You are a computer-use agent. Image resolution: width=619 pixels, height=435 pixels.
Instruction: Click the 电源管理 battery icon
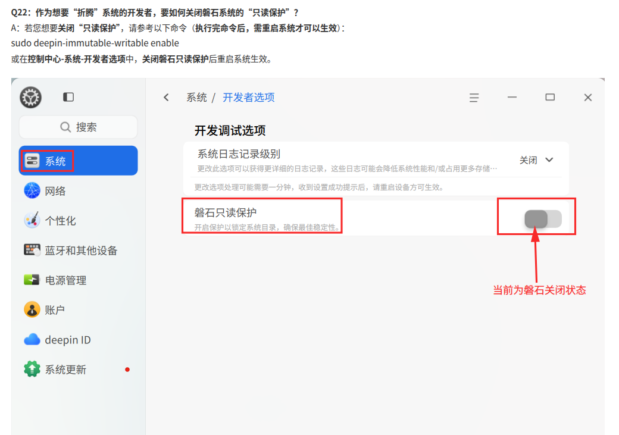[x=32, y=280]
